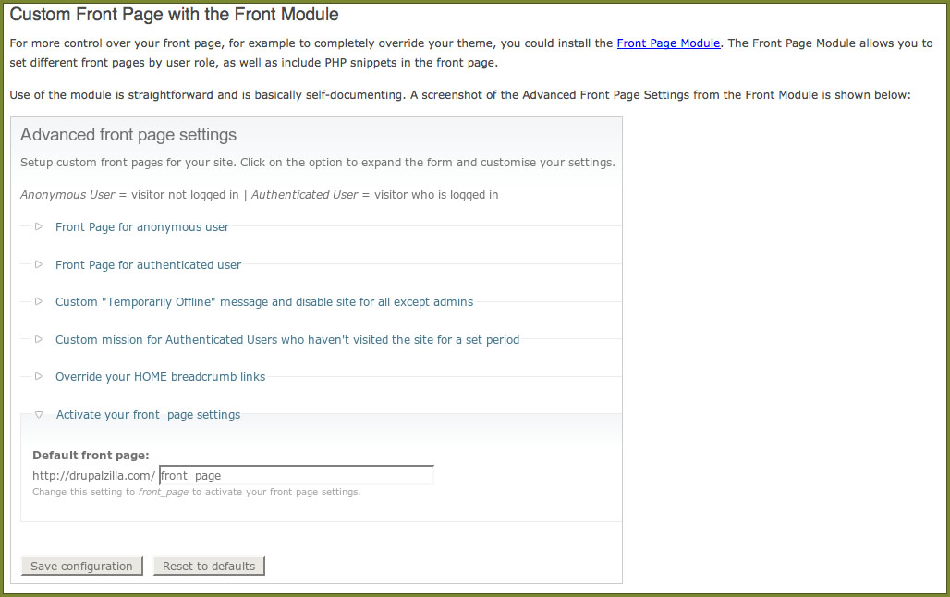Viewport: 950px width, 597px height.
Task: Expand triangle beside Front Page for authenticated user
Action: click(39, 264)
